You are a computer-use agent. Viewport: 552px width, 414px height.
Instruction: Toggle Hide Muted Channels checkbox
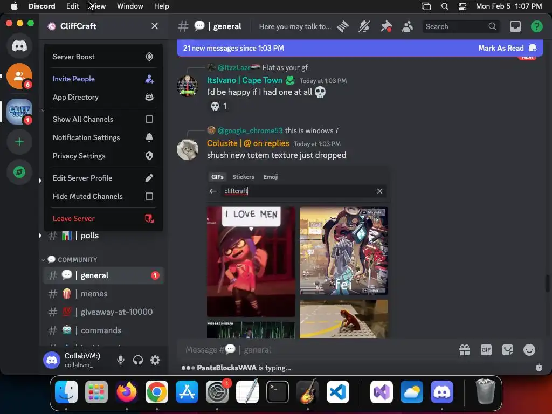pos(149,196)
